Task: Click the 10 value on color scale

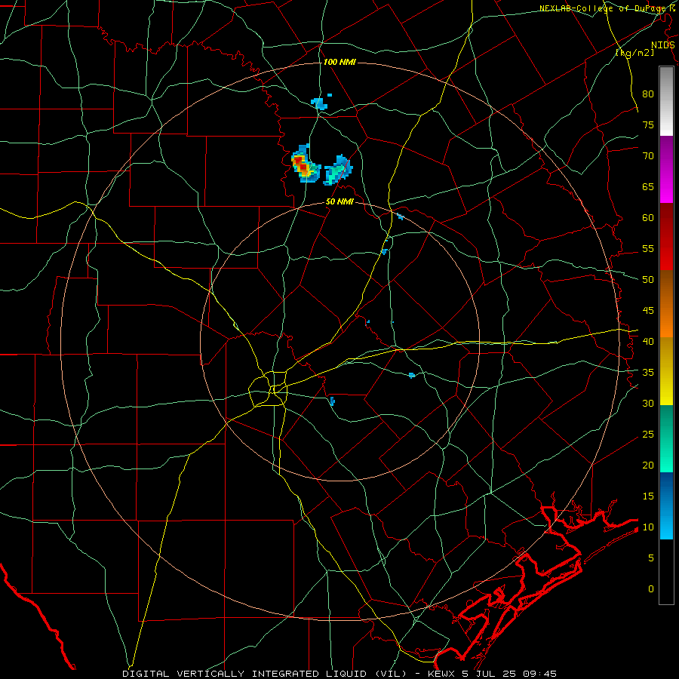Action: pos(648,527)
